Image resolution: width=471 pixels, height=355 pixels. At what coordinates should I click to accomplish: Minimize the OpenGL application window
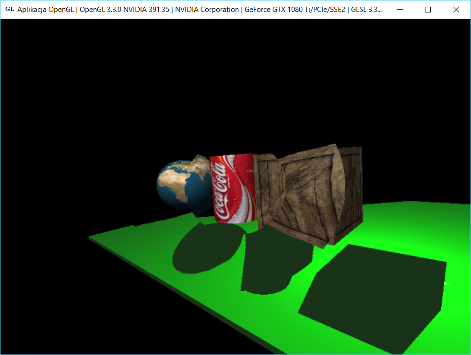click(400, 10)
